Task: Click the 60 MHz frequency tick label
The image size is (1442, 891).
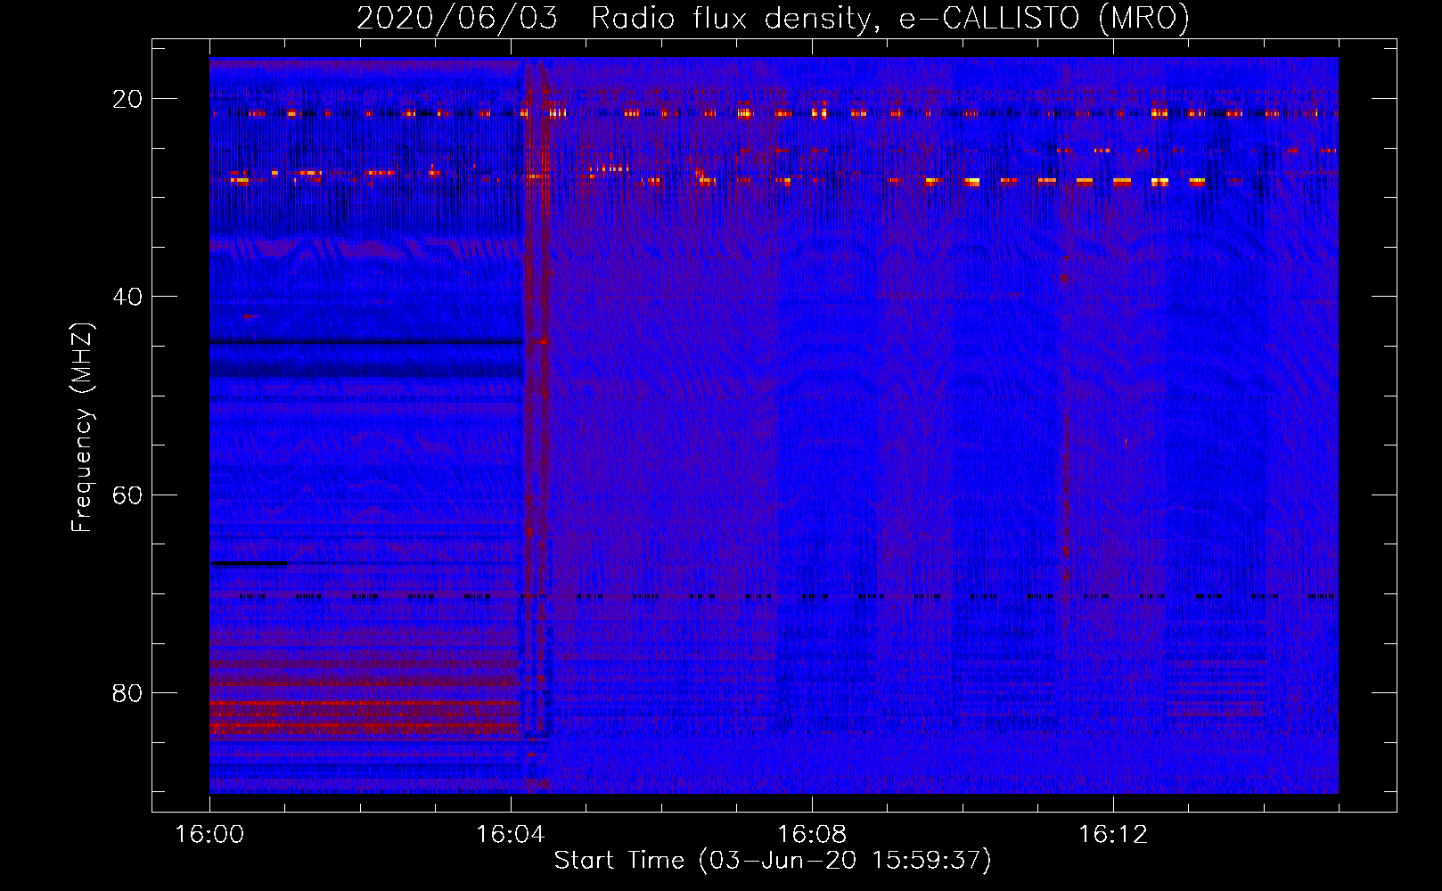Action: point(127,495)
